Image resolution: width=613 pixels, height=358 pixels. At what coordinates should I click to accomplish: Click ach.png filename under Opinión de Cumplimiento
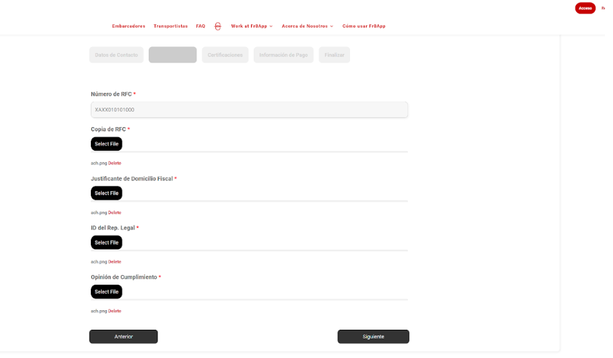99,311
